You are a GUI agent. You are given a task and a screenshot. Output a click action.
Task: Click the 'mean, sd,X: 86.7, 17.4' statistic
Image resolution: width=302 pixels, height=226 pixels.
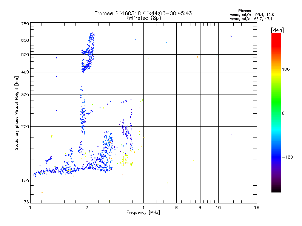pos(251,19)
